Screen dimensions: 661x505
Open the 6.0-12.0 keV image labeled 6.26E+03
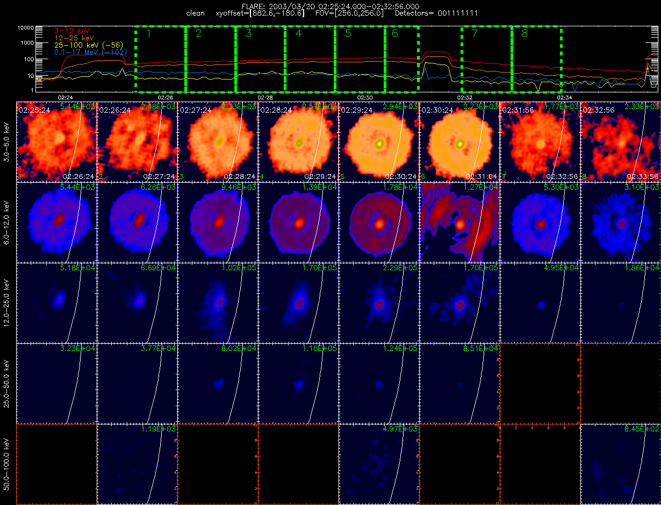coord(138,222)
